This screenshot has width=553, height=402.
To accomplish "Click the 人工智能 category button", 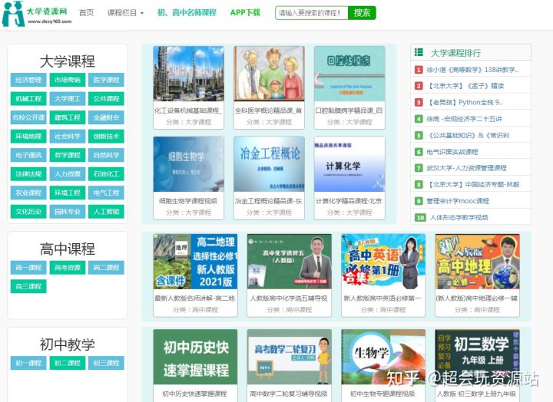I will (106, 212).
